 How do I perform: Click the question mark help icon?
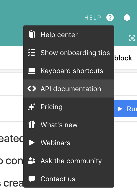110,17
